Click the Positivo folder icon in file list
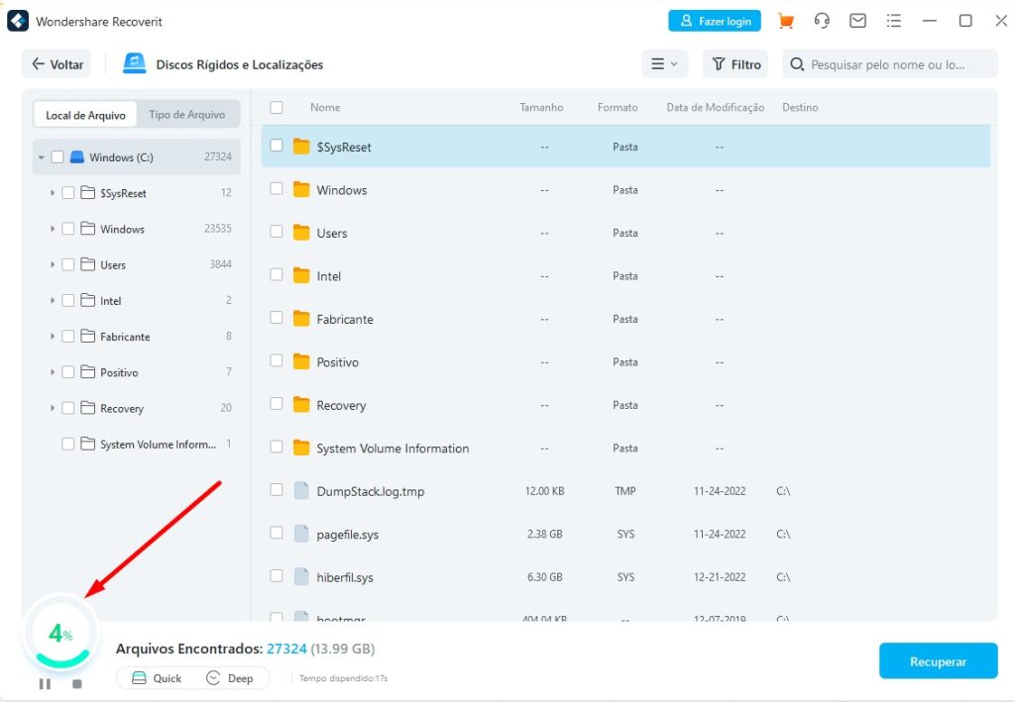1015x702 pixels. pyautogui.click(x=301, y=361)
